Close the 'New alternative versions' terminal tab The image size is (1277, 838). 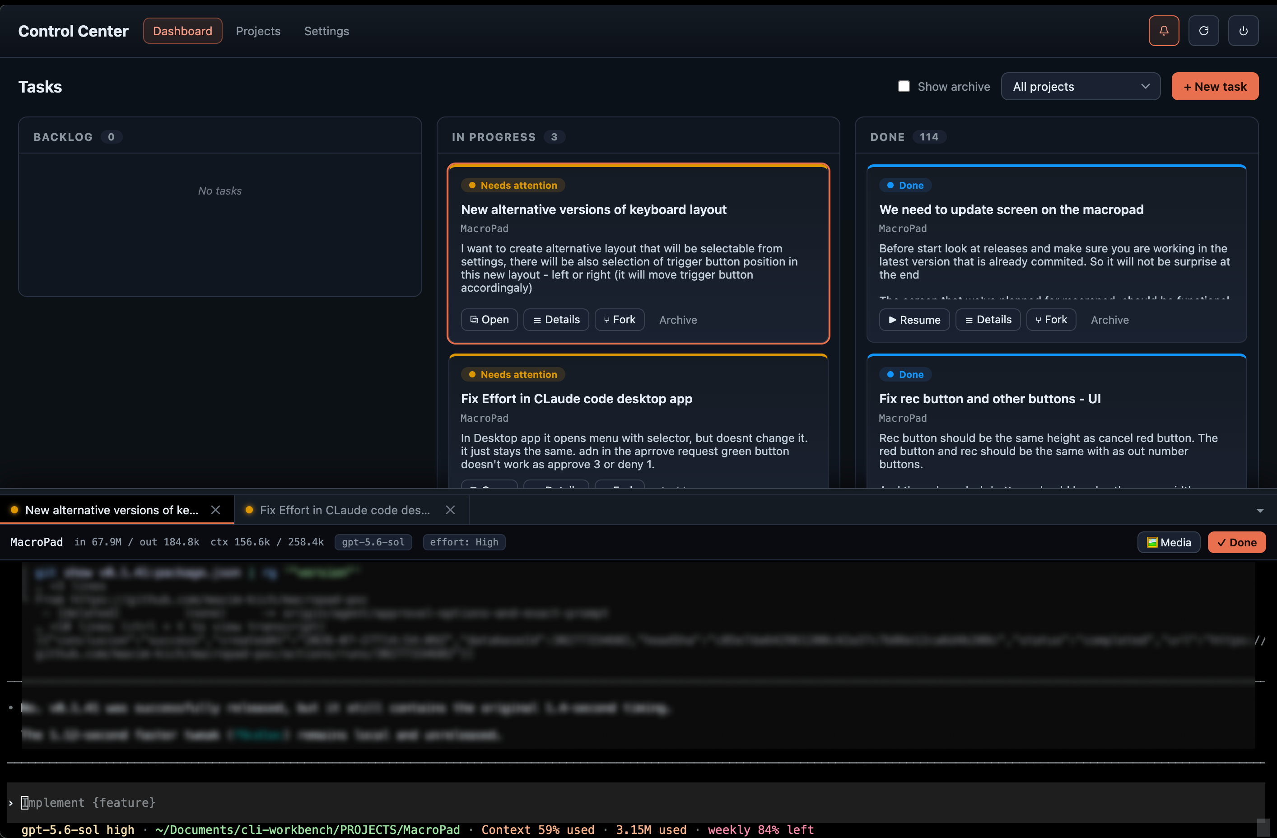[216, 510]
